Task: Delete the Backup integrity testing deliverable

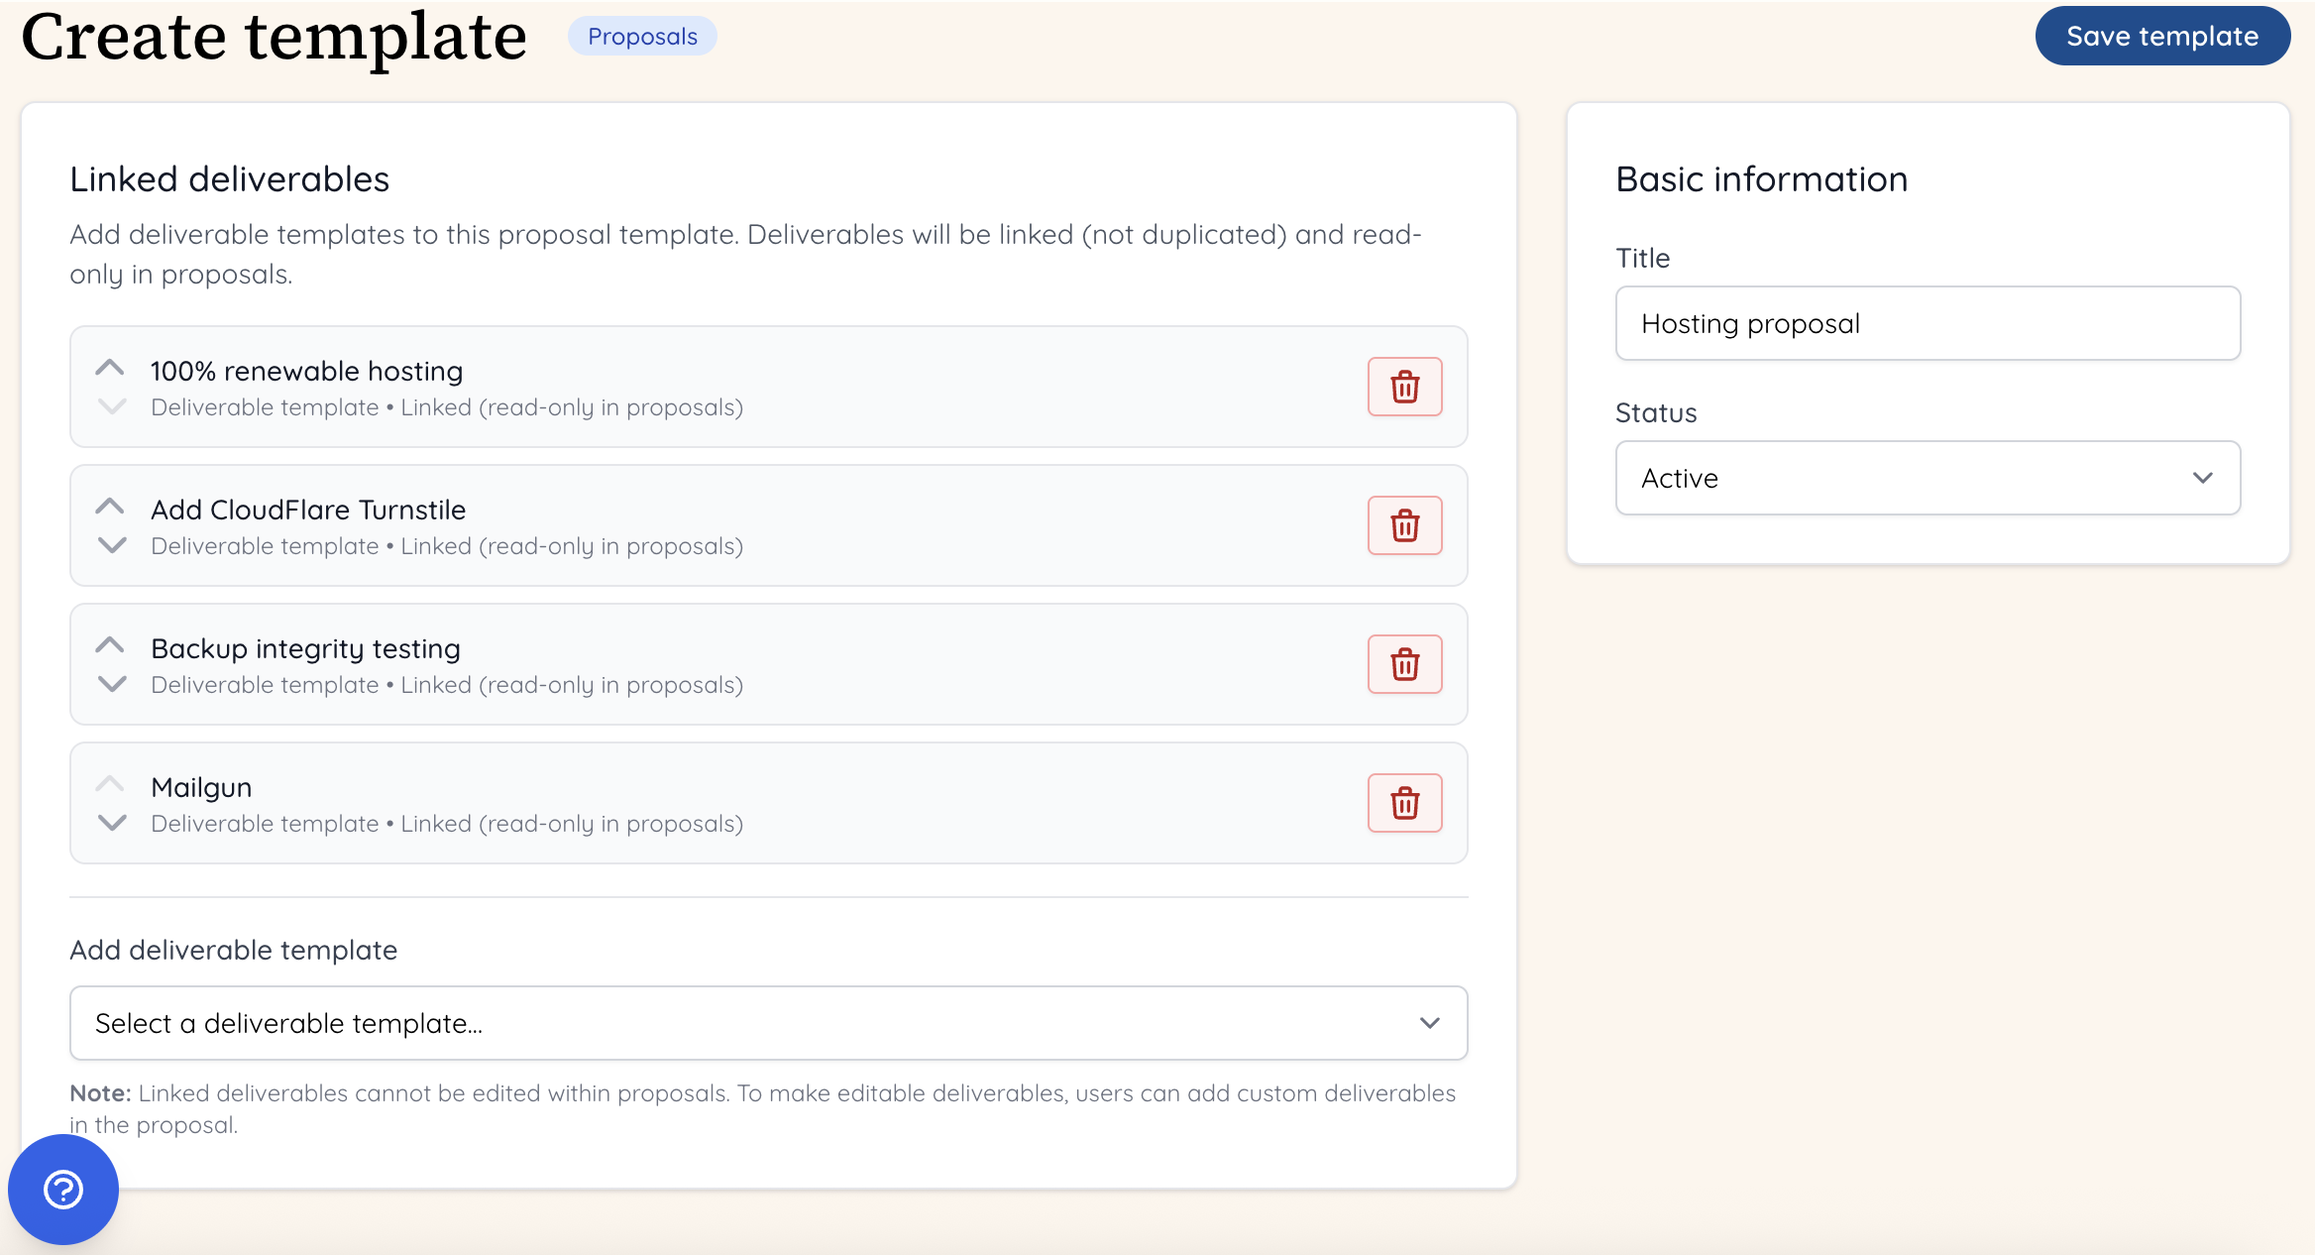Action: (1404, 664)
